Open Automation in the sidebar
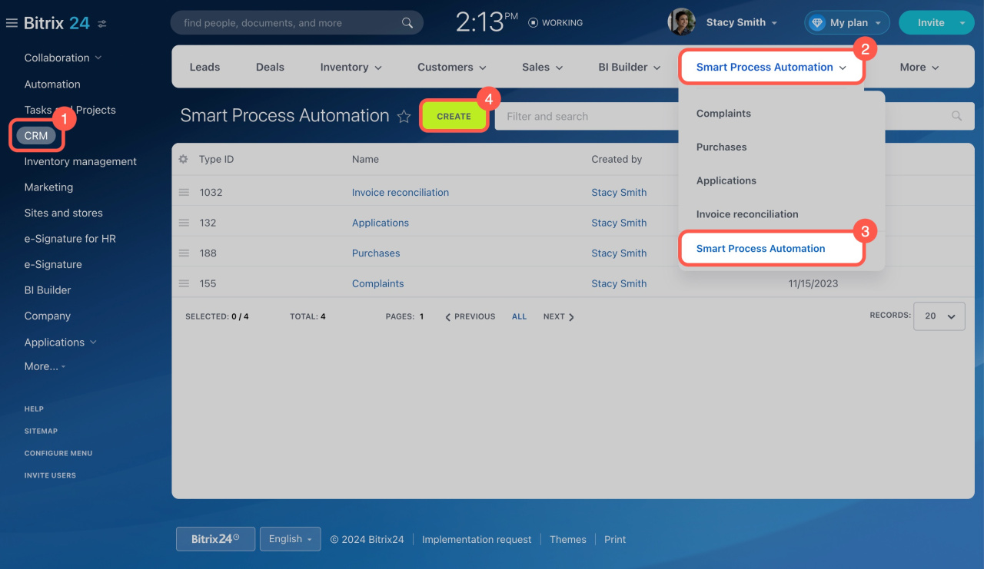 [52, 84]
